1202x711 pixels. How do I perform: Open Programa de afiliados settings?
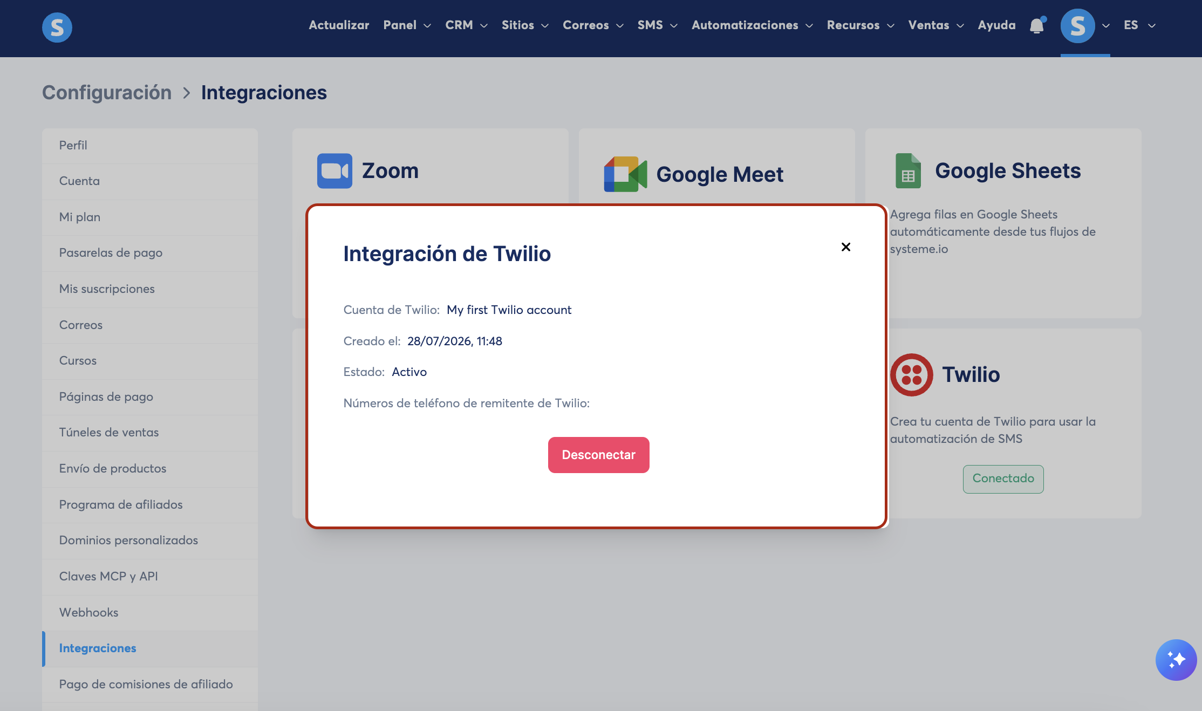[x=150, y=505]
